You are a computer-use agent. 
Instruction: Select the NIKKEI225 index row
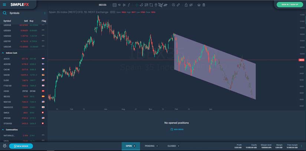(23, 107)
